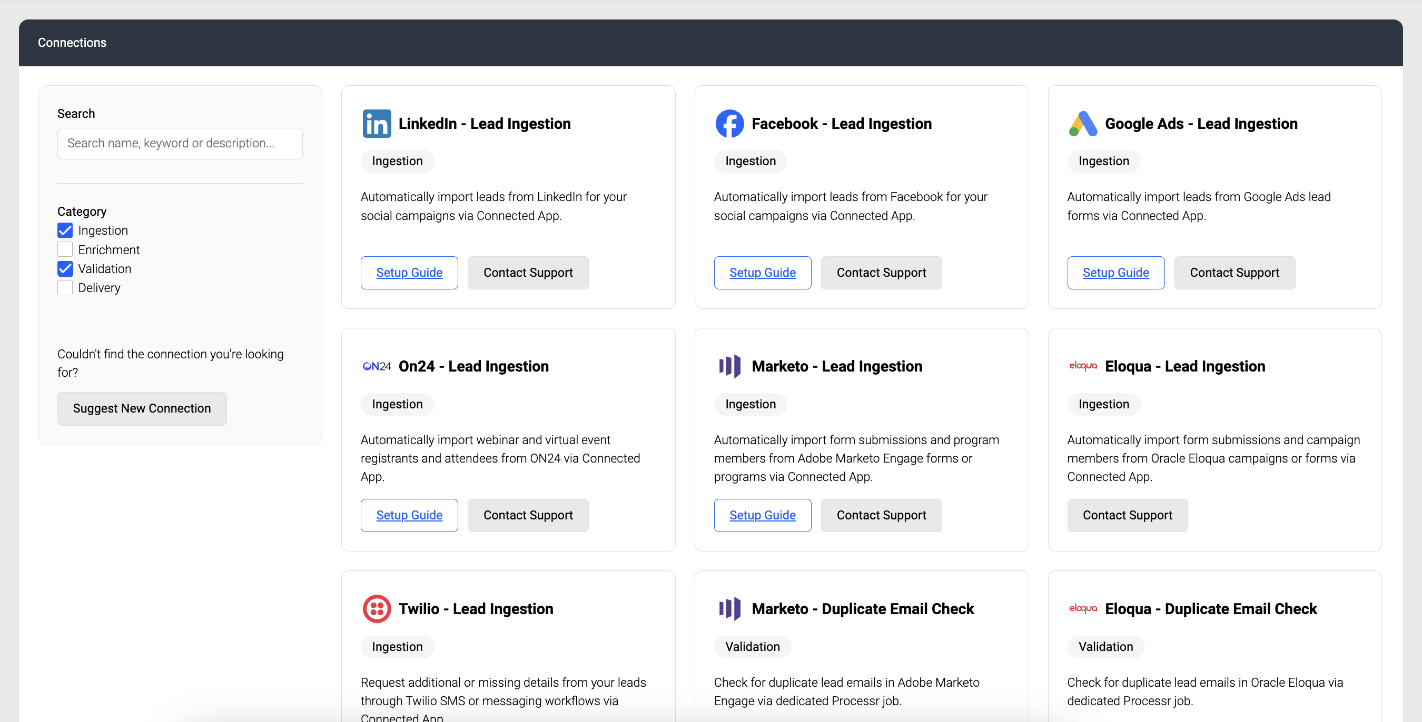Focus the connection search field

pyautogui.click(x=180, y=144)
